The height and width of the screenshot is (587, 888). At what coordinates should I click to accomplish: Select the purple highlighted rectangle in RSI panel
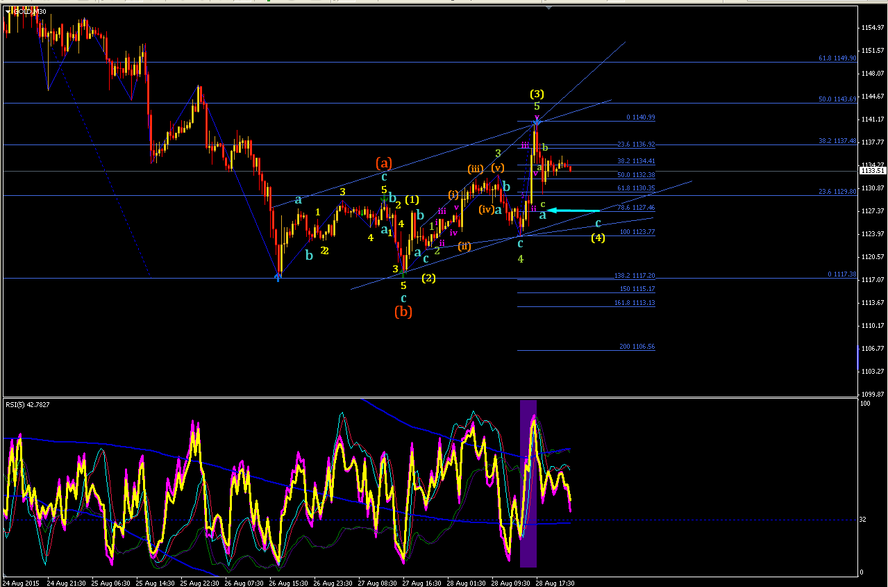[x=528, y=483]
